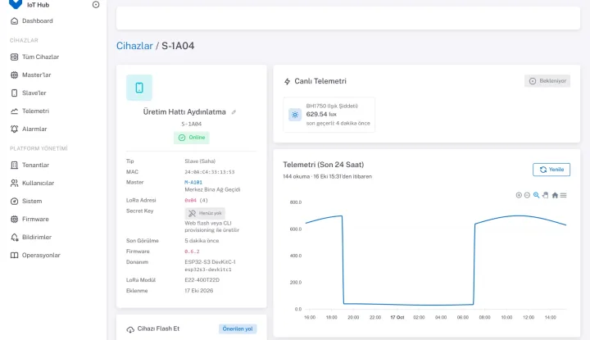This screenshot has height=340, width=590.
Task: Toggle the sidebar collapse circle icon
Action: pos(96,5)
